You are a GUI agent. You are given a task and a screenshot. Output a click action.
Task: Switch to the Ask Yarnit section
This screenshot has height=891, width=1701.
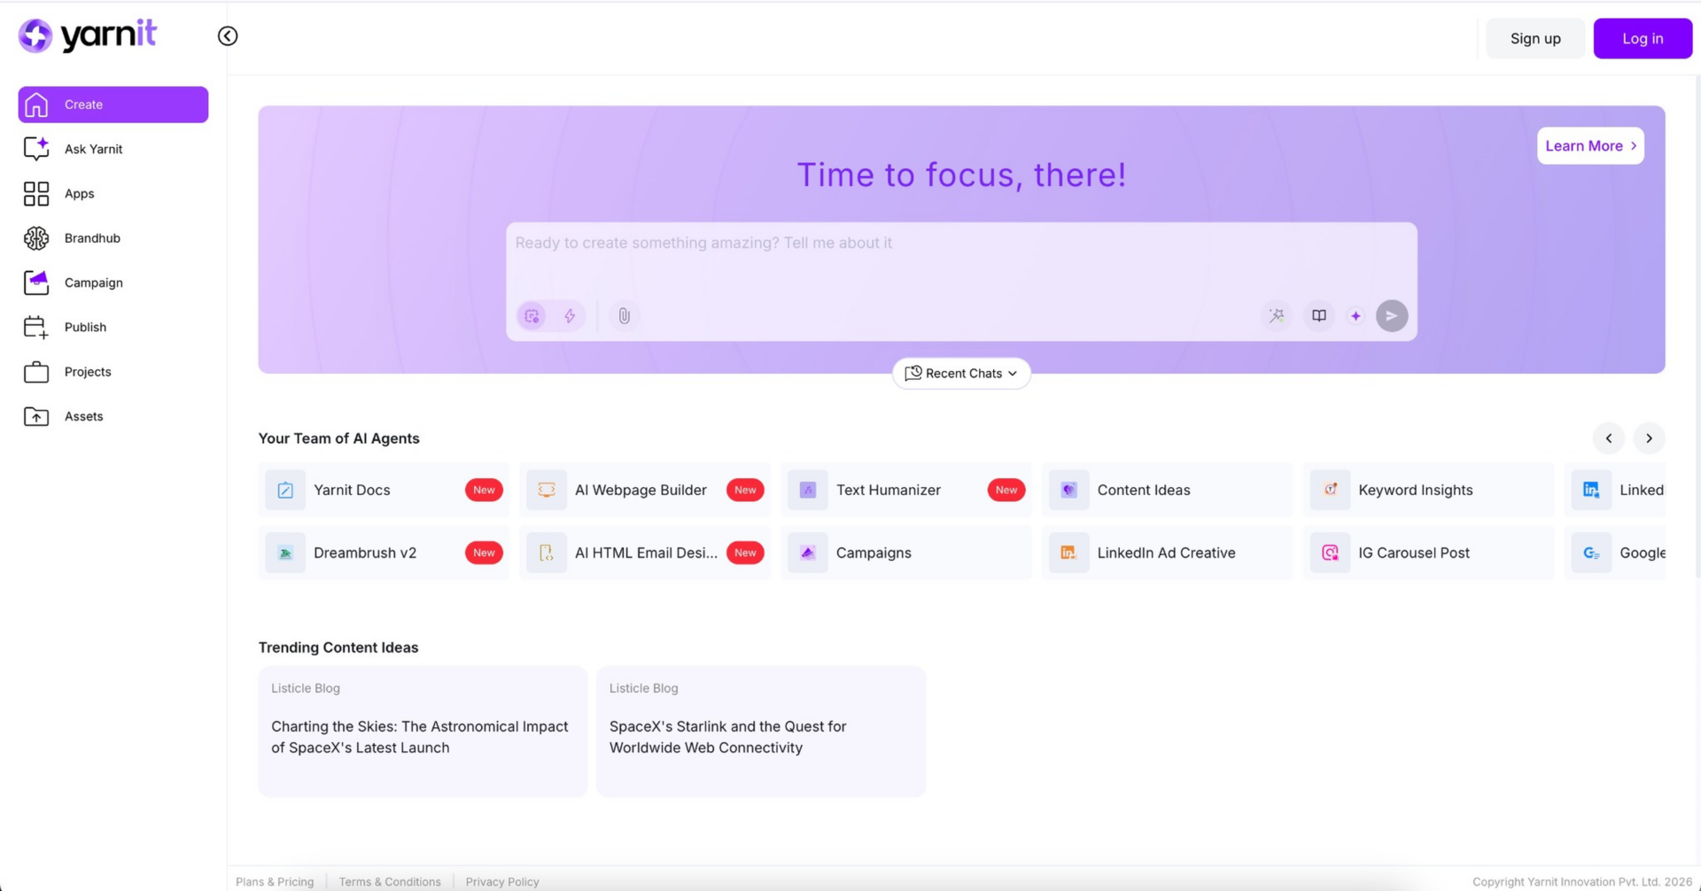click(x=92, y=149)
